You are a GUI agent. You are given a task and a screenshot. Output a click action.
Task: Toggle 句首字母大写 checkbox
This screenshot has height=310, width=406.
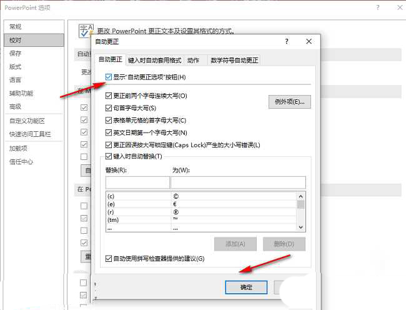tap(109, 108)
